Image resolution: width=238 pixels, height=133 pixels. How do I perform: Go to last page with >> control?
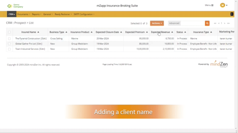228,23
